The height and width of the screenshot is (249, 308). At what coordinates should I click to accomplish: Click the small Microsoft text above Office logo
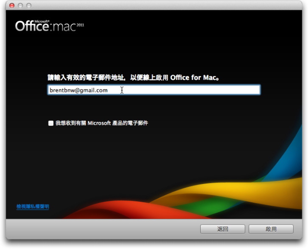pos(42,21)
